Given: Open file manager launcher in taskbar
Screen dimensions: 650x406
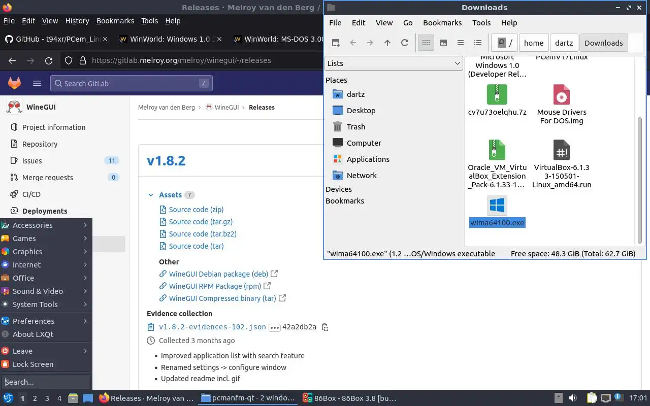Looking at the screenshot, I should point(73,398).
